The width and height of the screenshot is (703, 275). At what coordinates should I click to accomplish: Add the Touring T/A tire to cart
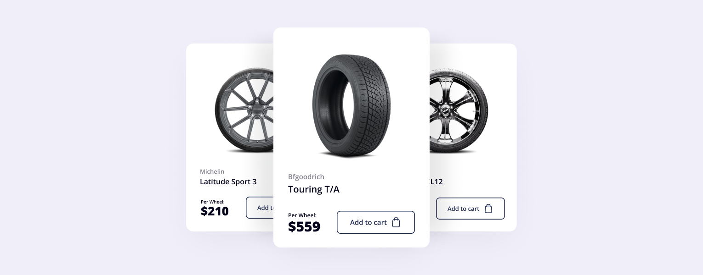click(x=375, y=222)
